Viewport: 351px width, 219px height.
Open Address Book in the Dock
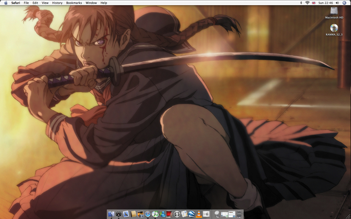134,214
